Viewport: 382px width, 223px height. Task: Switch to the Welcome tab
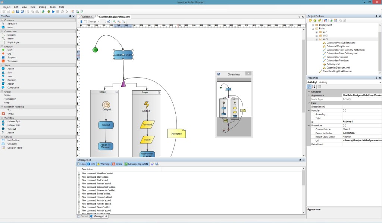pyautogui.click(x=87, y=17)
